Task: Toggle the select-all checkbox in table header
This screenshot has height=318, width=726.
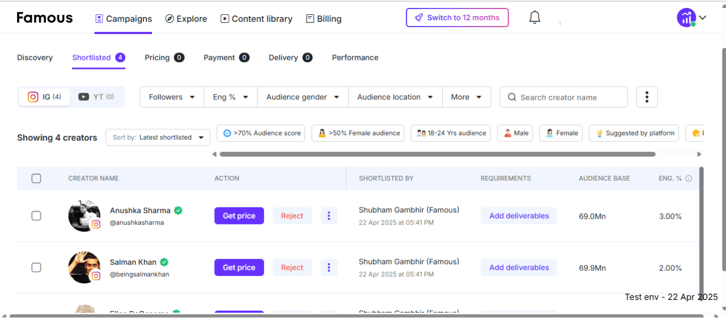Action: (36, 178)
